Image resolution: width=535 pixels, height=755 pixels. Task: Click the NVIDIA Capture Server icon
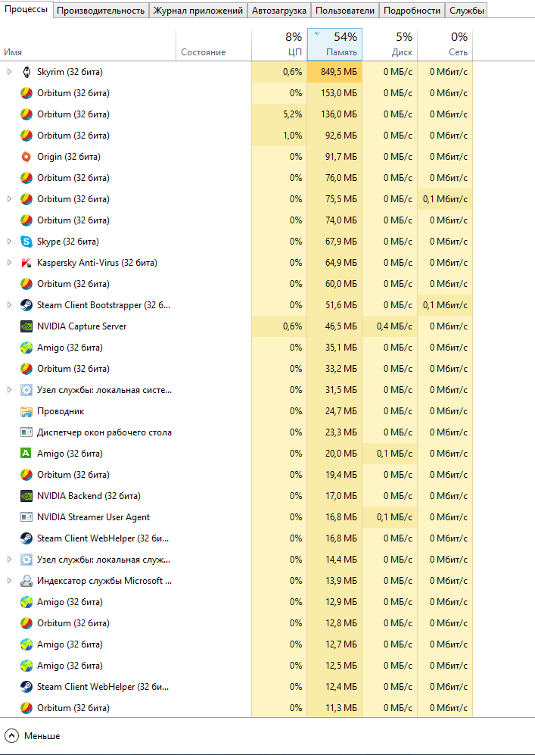point(26,326)
